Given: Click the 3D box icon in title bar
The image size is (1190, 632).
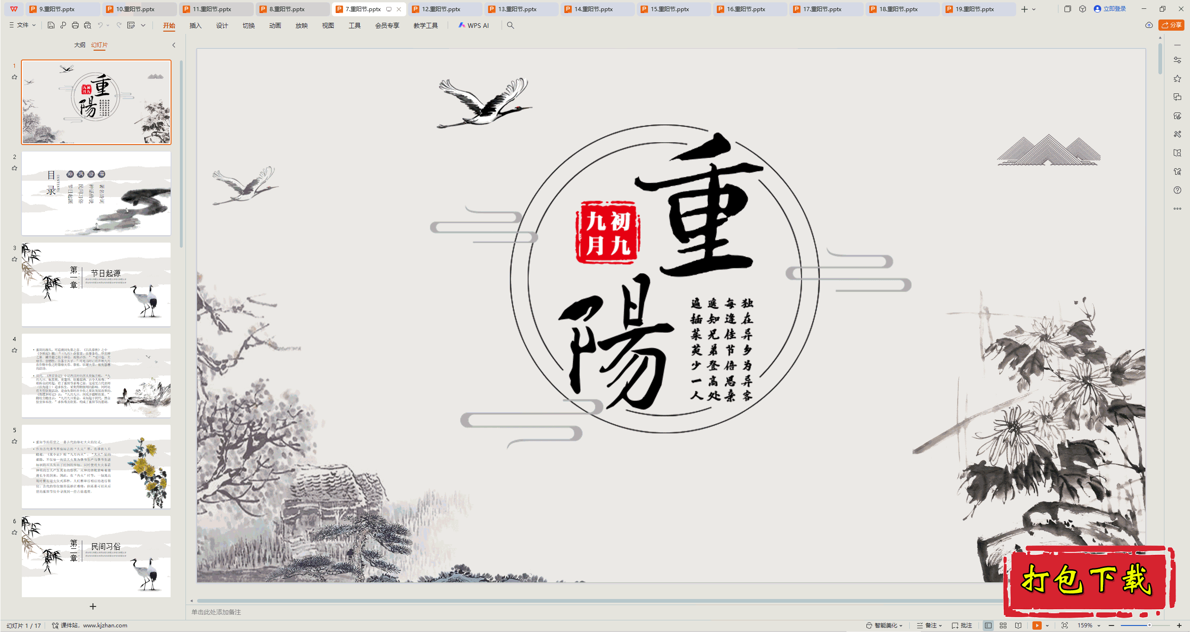Looking at the screenshot, I should coord(1083,9).
